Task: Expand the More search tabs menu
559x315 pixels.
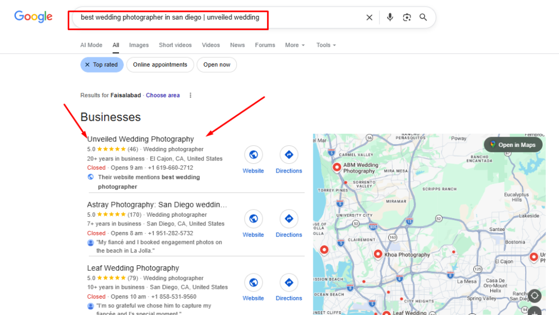Action: (x=294, y=45)
